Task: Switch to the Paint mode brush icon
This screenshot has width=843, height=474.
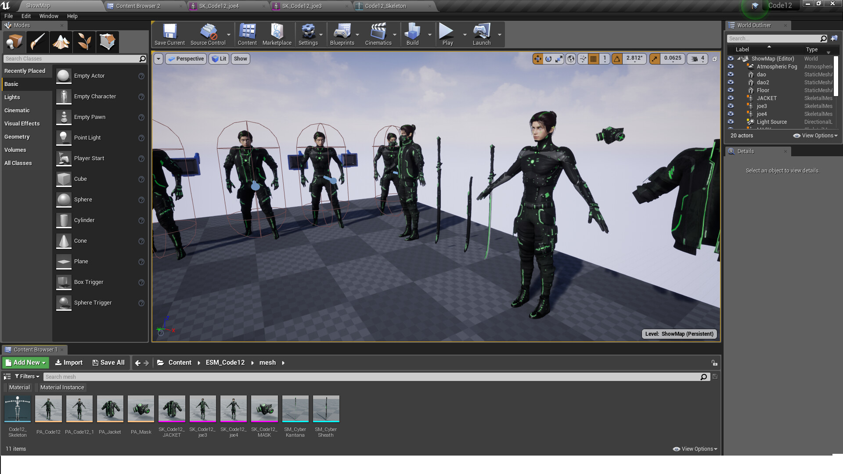Action: pyautogui.click(x=37, y=42)
